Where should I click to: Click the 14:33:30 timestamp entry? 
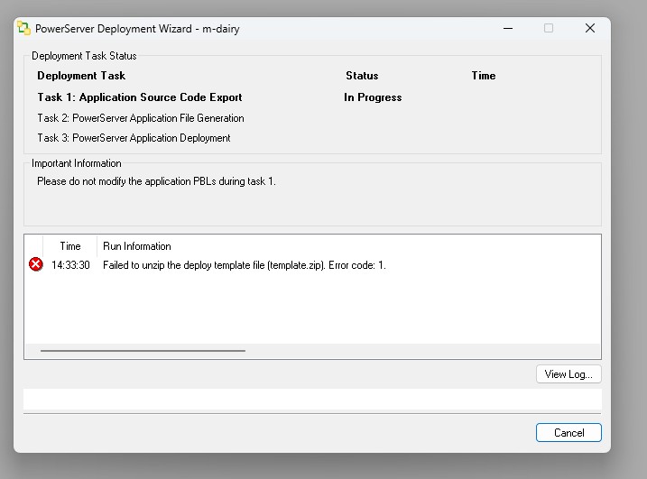(70, 265)
